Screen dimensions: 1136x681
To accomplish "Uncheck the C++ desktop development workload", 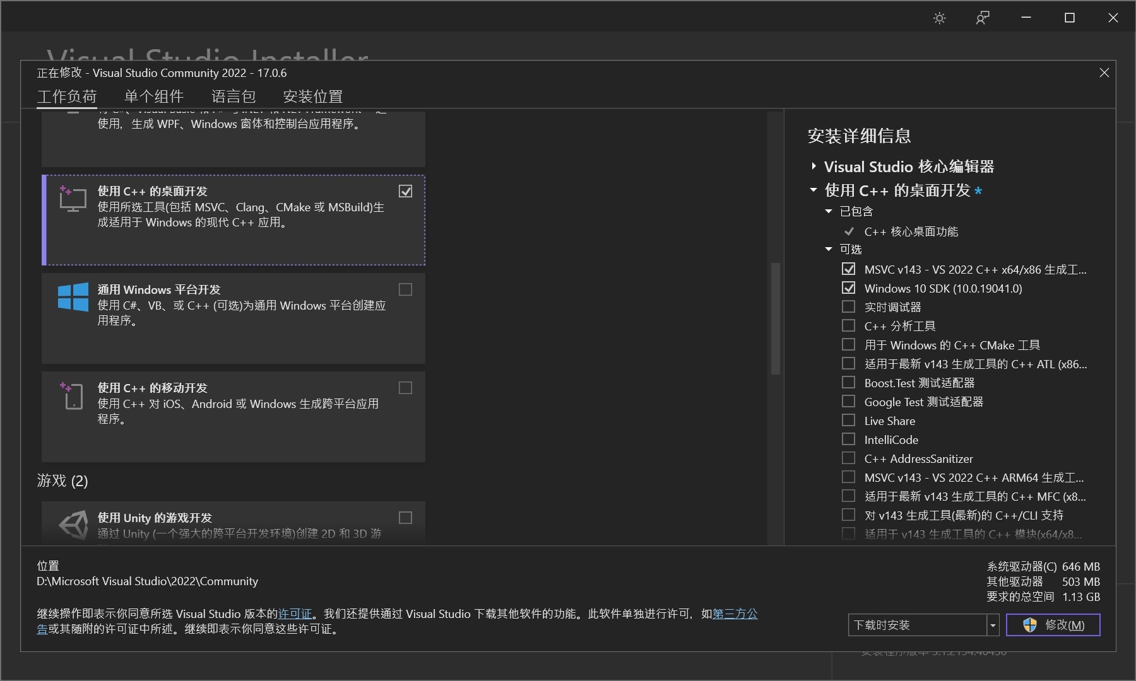I will [406, 191].
